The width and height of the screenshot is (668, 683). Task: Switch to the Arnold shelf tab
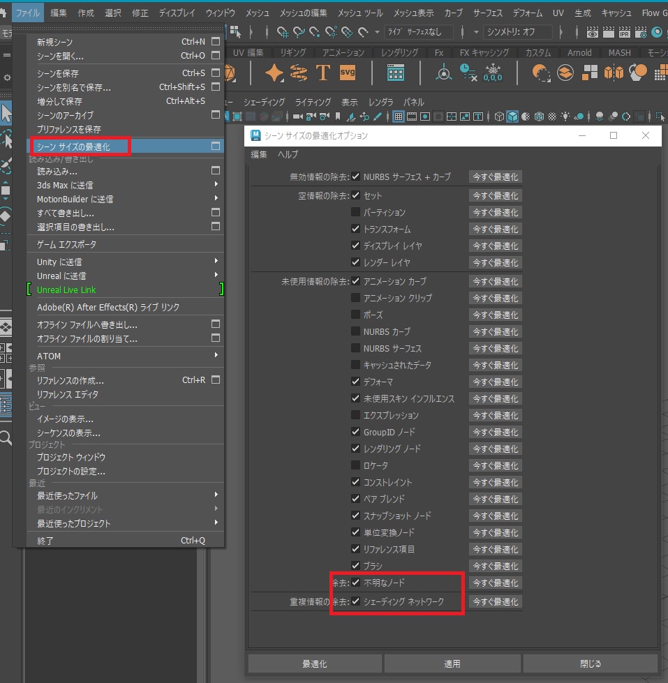pos(579,53)
